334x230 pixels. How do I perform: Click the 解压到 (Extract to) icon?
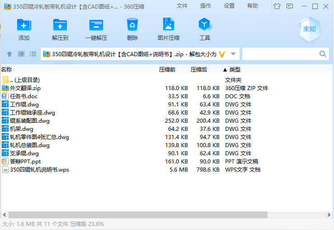tap(60, 25)
